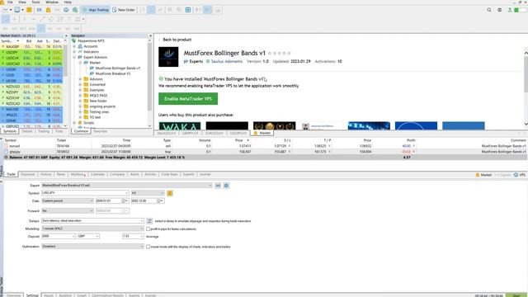Open the Code Base tab in Toolbox
This screenshot has width=528, height=297.
click(169, 174)
